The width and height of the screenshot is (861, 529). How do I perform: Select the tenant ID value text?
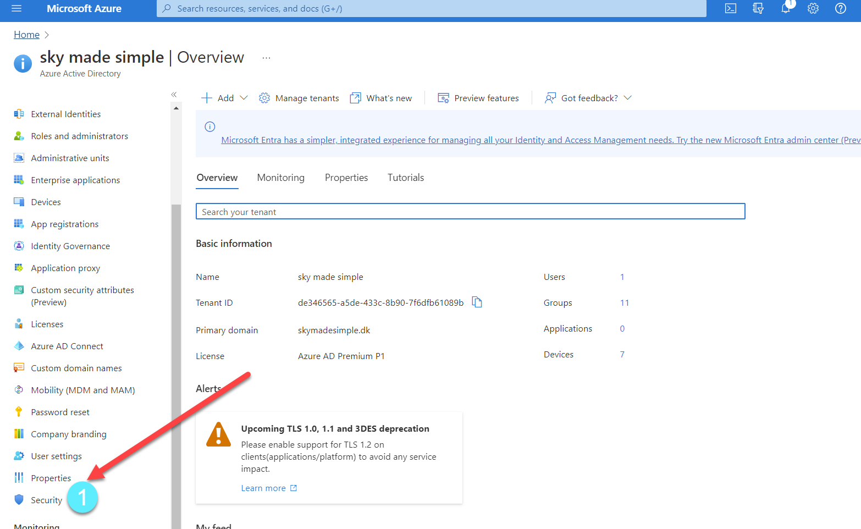[380, 303]
